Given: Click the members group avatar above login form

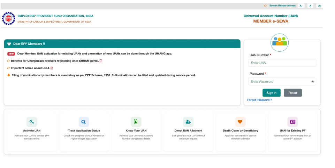Looking at the screenshot, I should 280,43.
